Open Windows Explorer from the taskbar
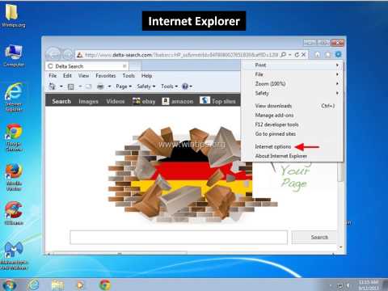This screenshot has height=291, width=388. (x=57, y=285)
